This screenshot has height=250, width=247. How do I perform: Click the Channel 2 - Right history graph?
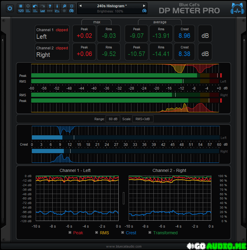(x=170, y=198)
